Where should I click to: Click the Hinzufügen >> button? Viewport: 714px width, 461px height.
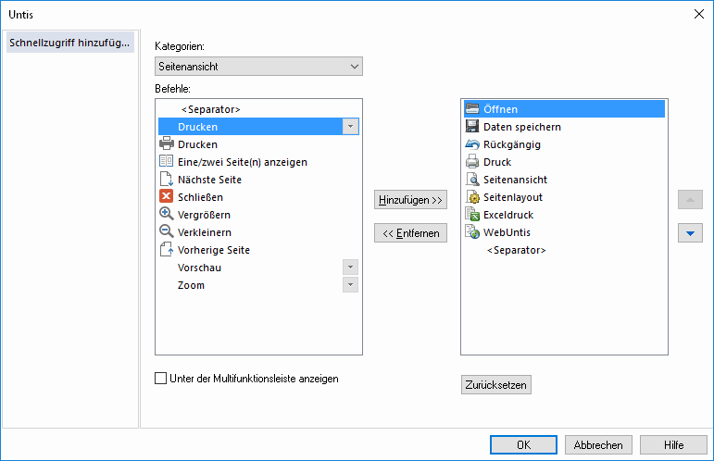point(411,200)
